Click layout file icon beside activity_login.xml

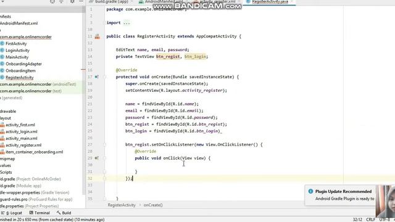coord(2,131)
